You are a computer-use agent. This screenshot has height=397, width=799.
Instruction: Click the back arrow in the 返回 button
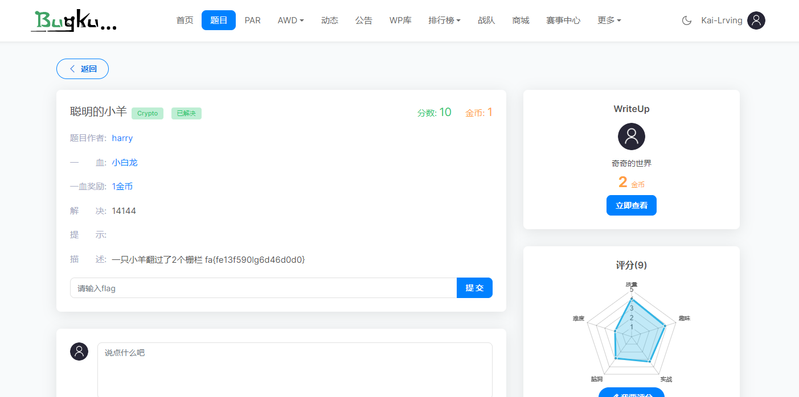click(72, 68)
